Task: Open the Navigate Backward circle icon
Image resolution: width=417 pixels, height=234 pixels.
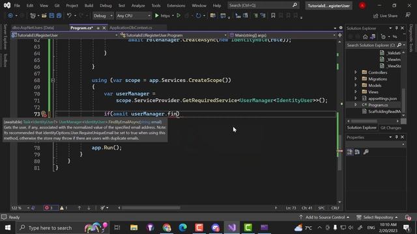Action: pos(10,16)
